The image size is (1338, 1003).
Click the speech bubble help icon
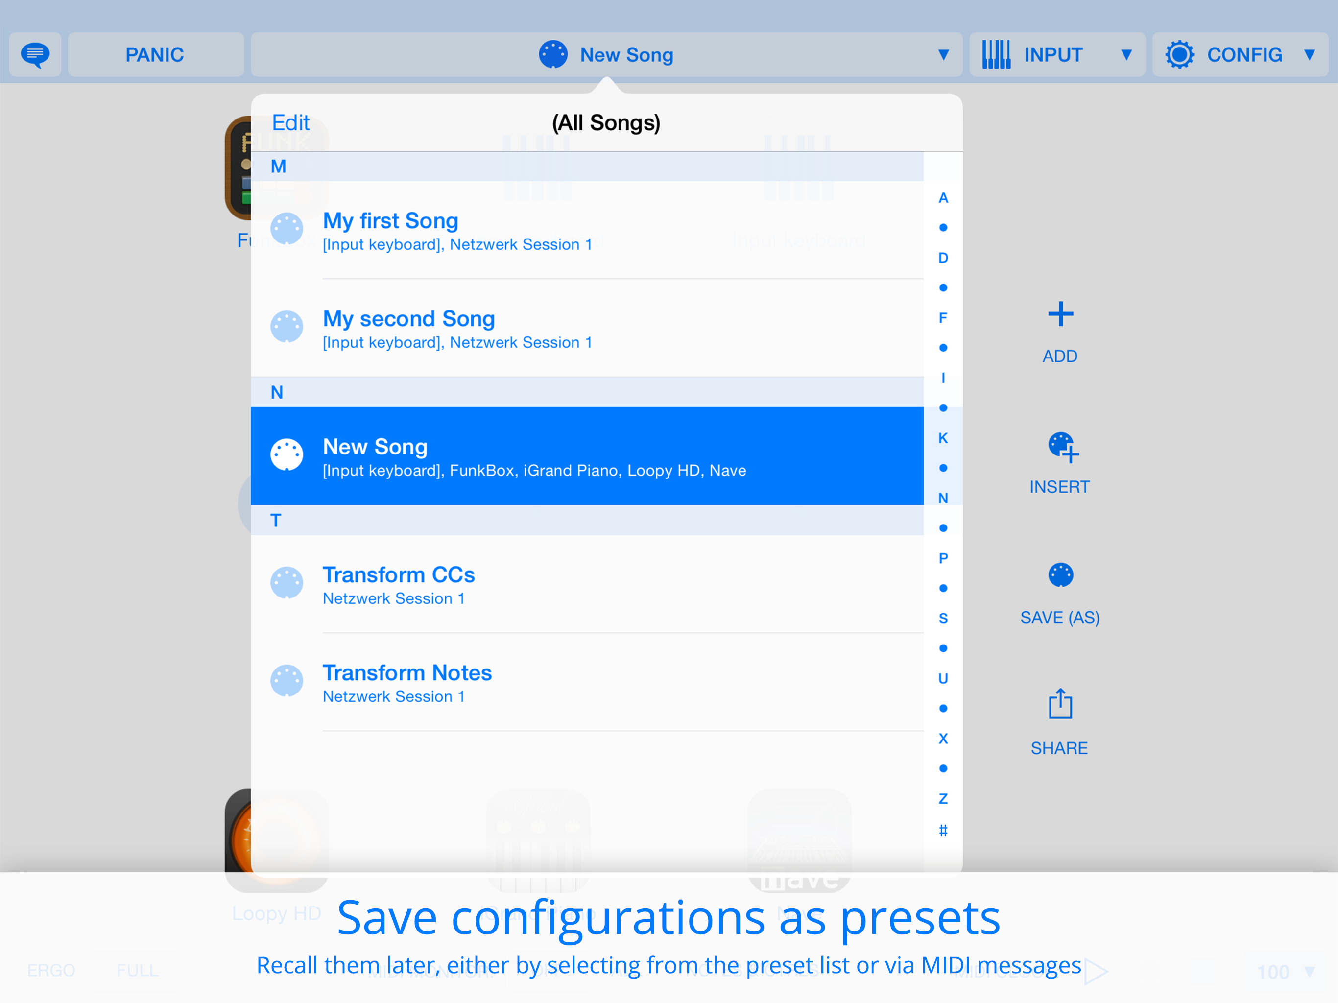(35, 54)
